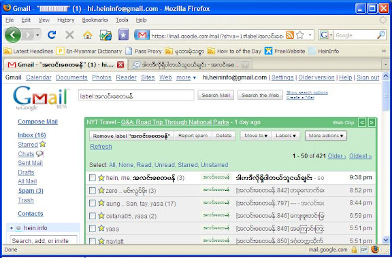Tick the checkbox for the 9:38 pm conversation
This screenshot has width=392, height=258.
tap(93, 178)
